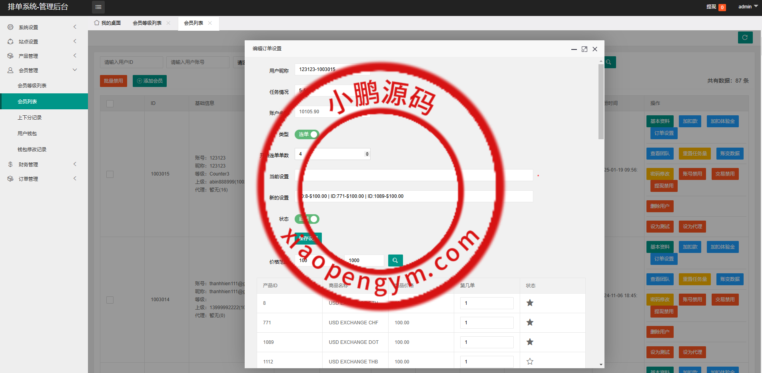Expand the 系统设置 sidebar menu
This screenshot has height=373, width=762.
44,27
